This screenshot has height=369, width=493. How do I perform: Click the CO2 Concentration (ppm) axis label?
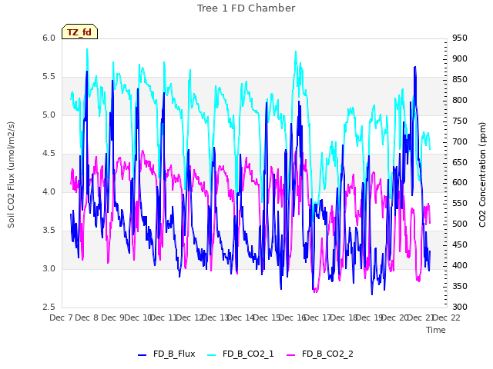click(x=482, y=175)
